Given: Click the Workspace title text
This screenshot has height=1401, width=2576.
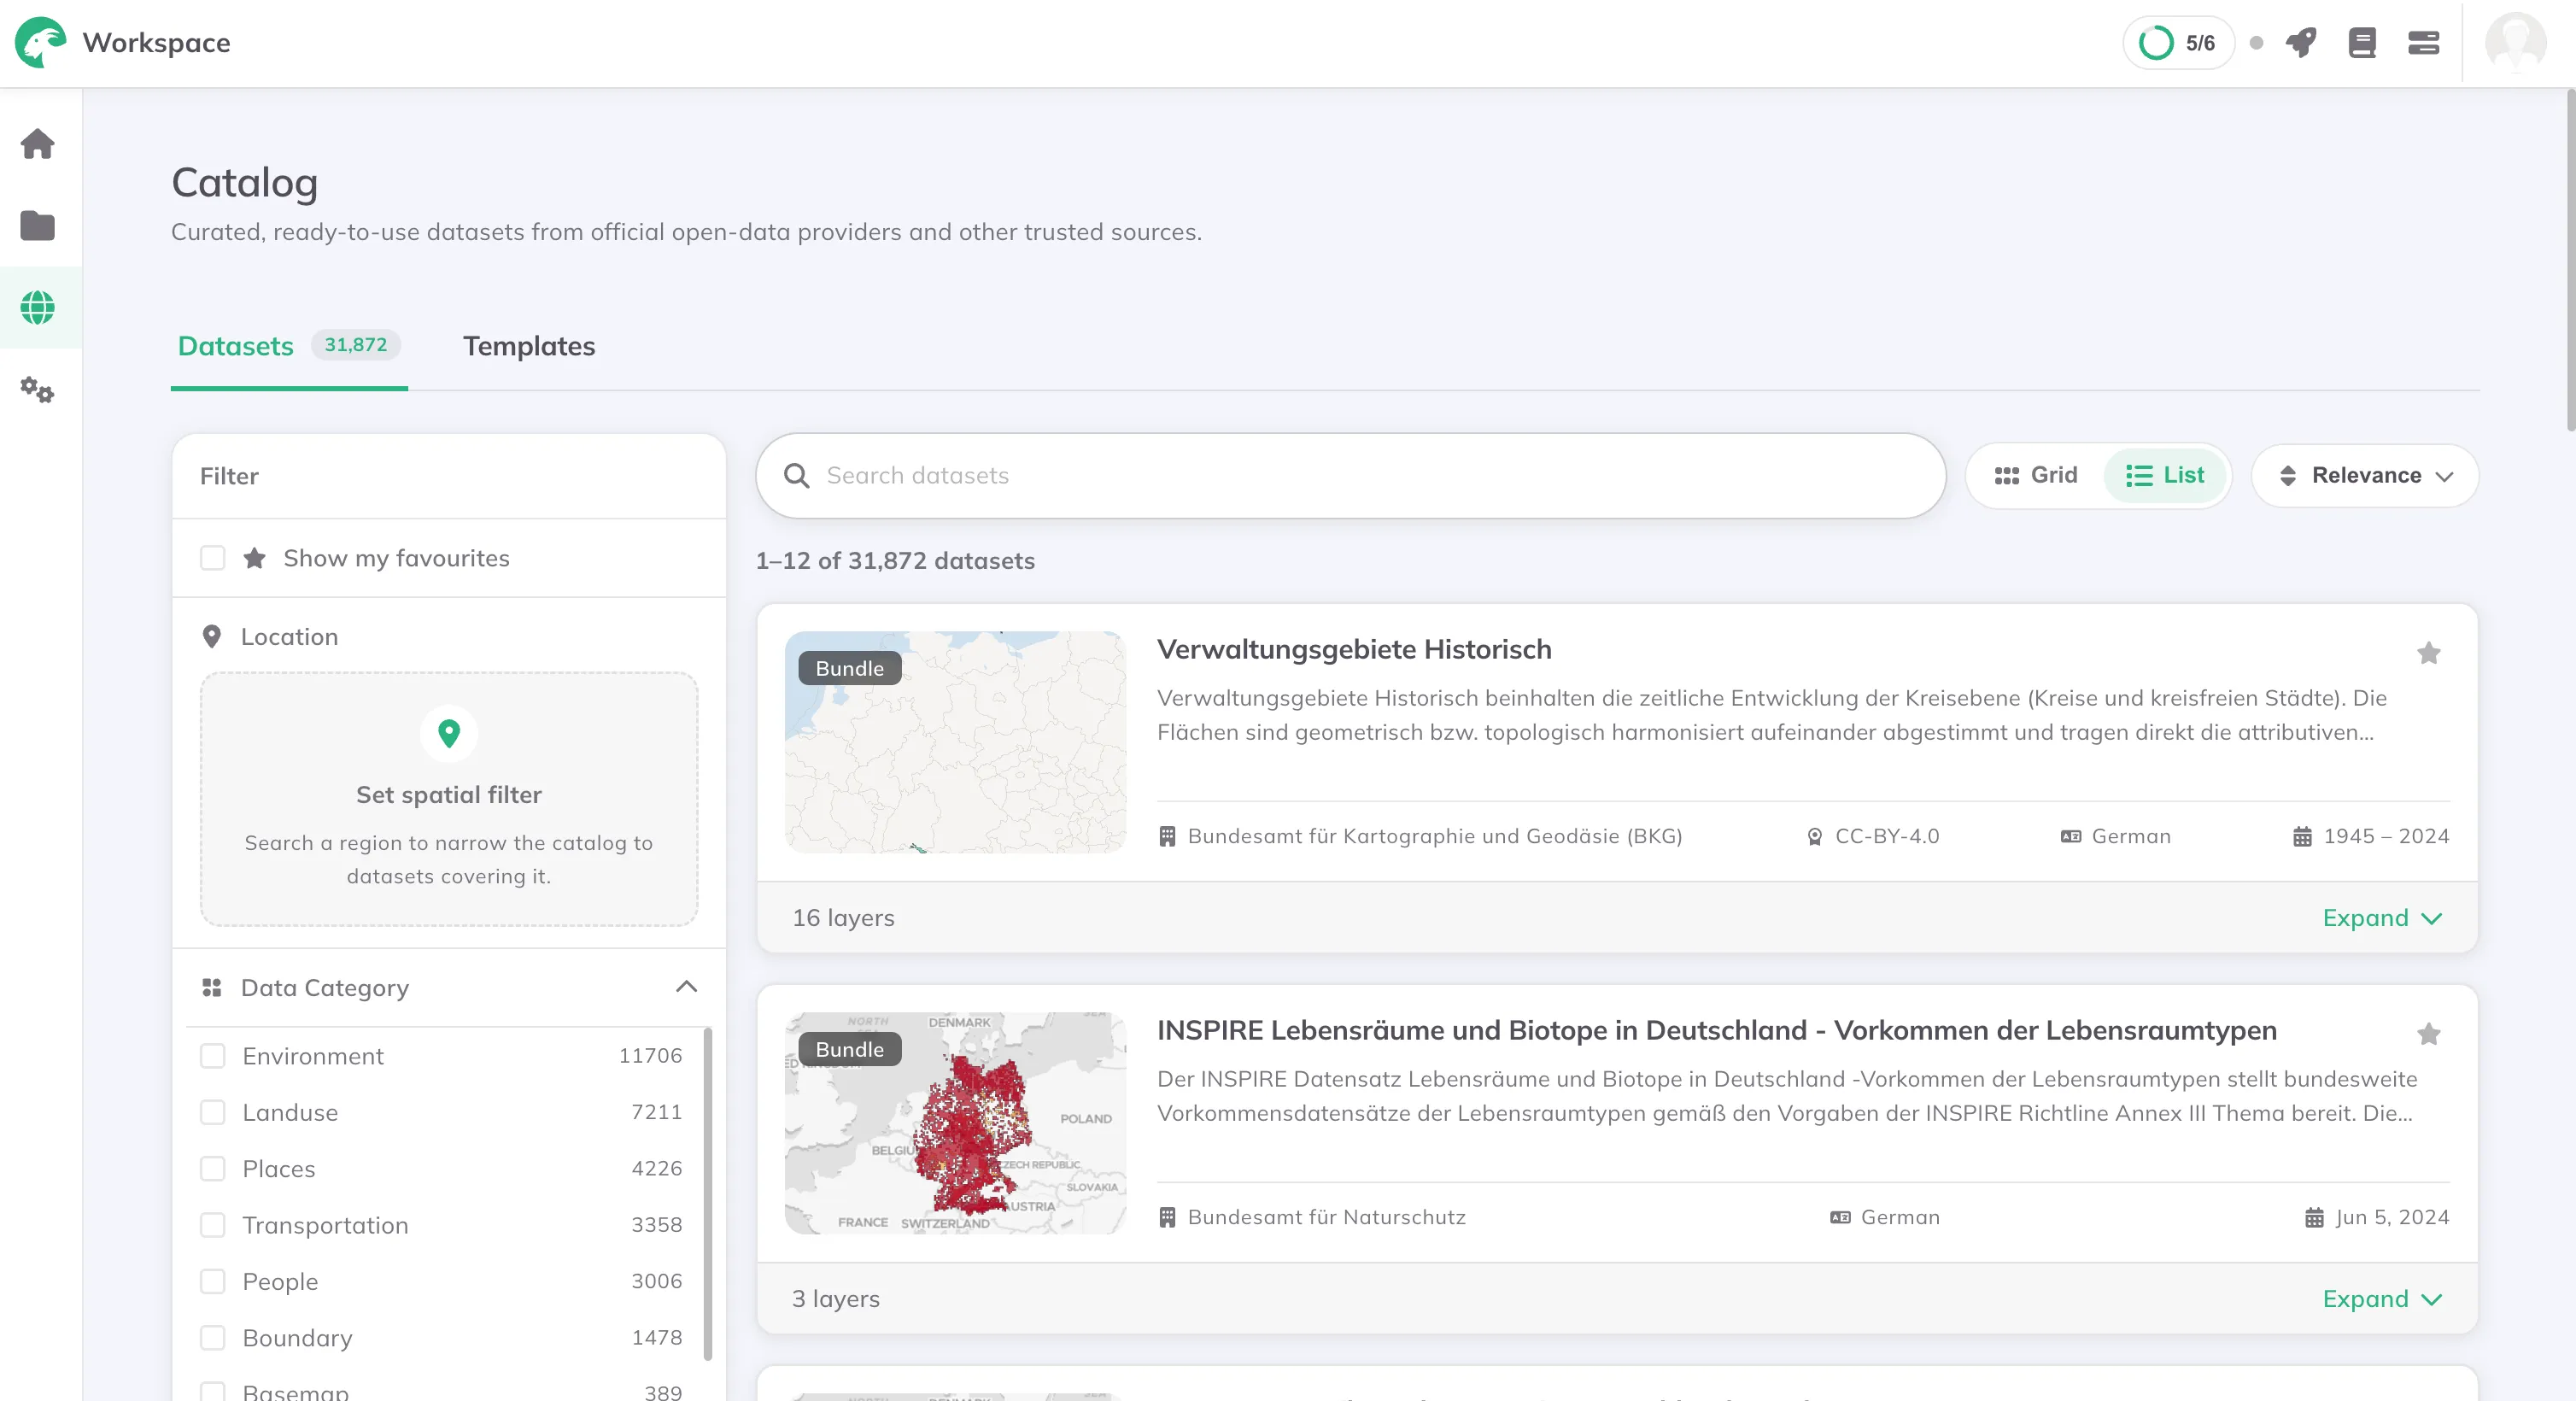Looking at the screenshot, I should 156,43.
